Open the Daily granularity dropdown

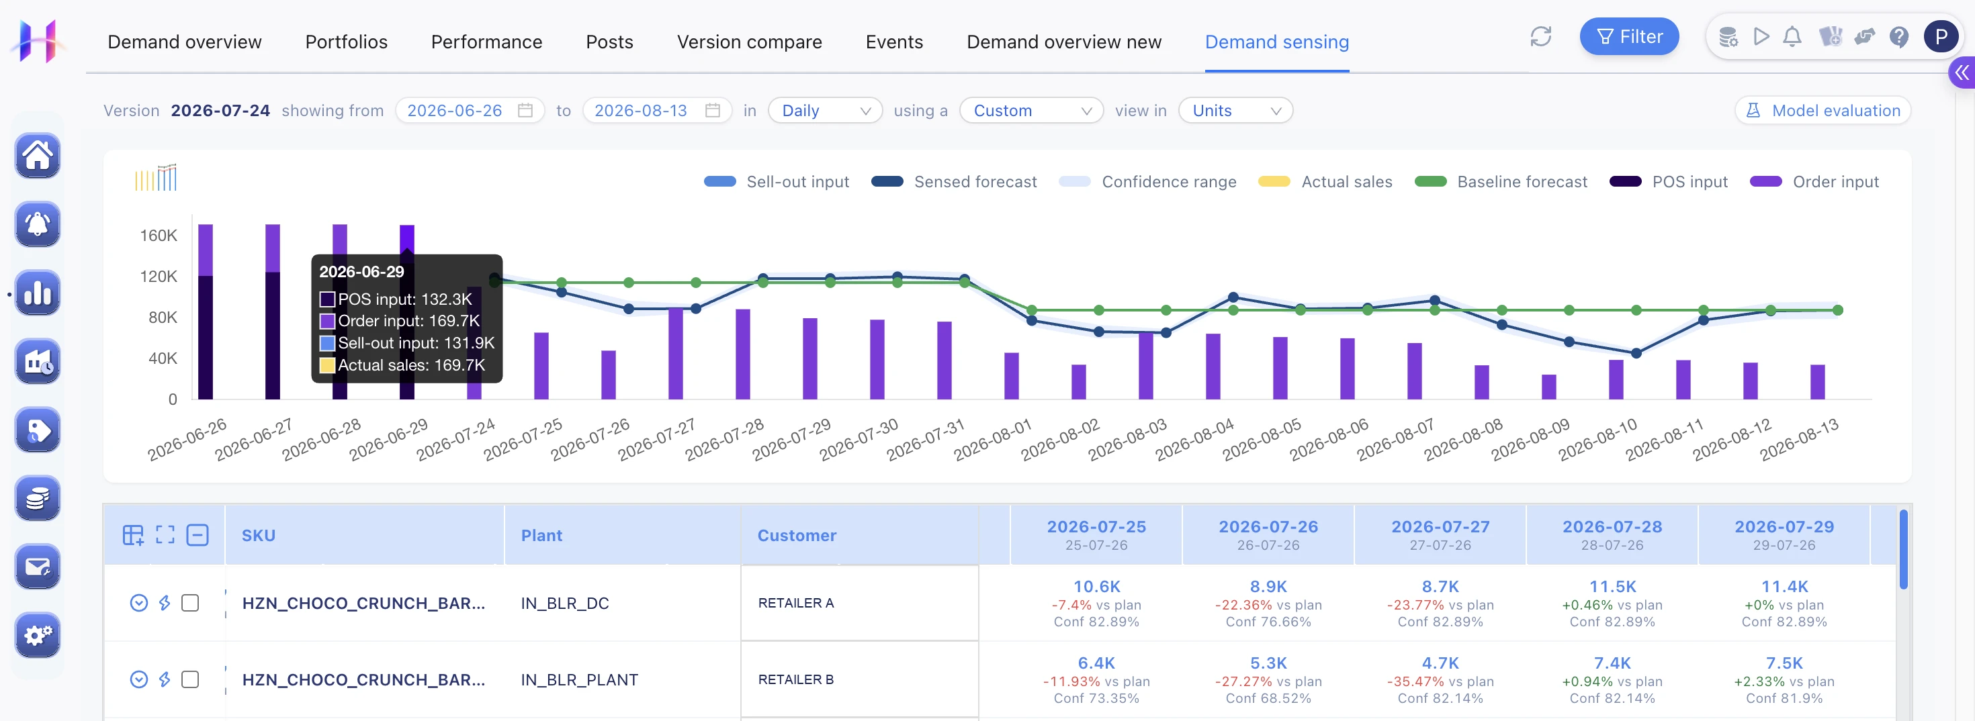[825, 110]
